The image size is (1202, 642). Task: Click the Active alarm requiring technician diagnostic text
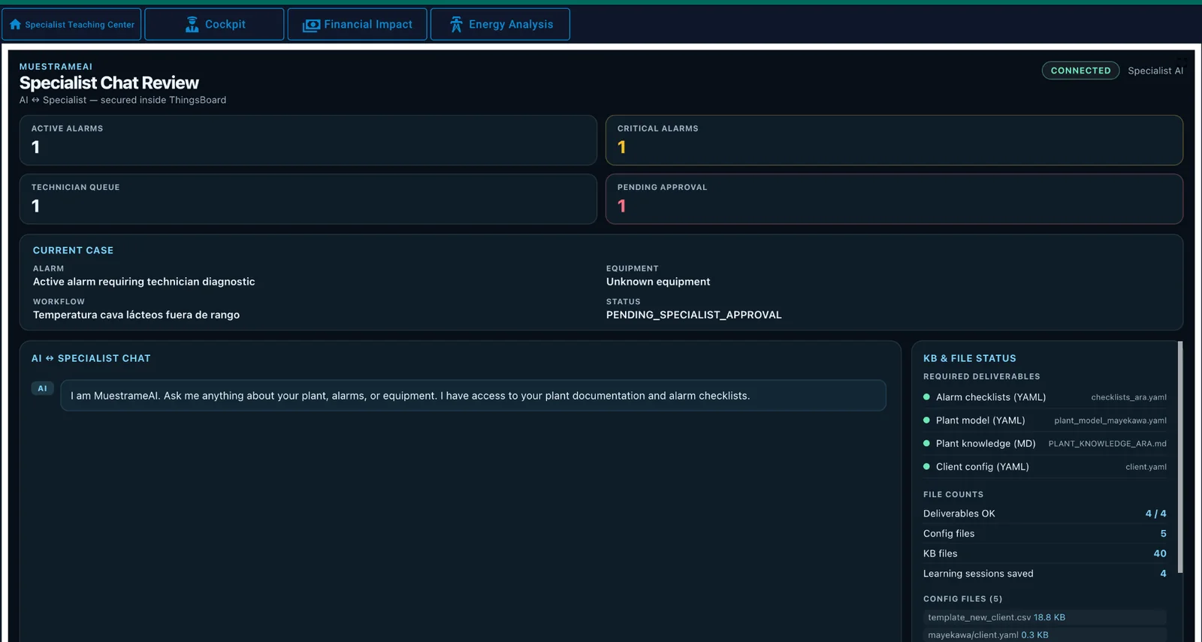[143, 282]
